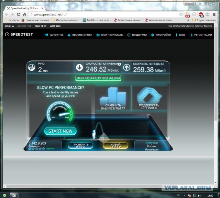Go to the browser Home page
220x198 pixels.
click(24, 14)
